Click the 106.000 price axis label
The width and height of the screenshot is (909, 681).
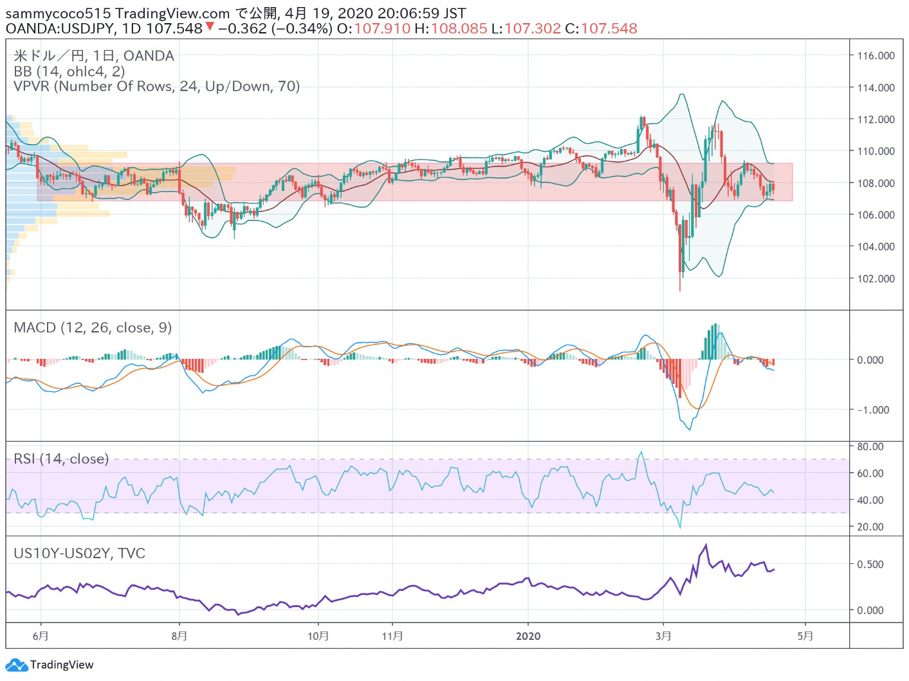point(876,215)
